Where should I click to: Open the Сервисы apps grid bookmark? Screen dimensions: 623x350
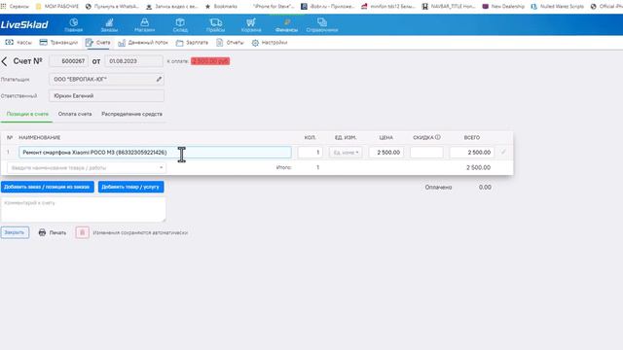click(15, 7)
